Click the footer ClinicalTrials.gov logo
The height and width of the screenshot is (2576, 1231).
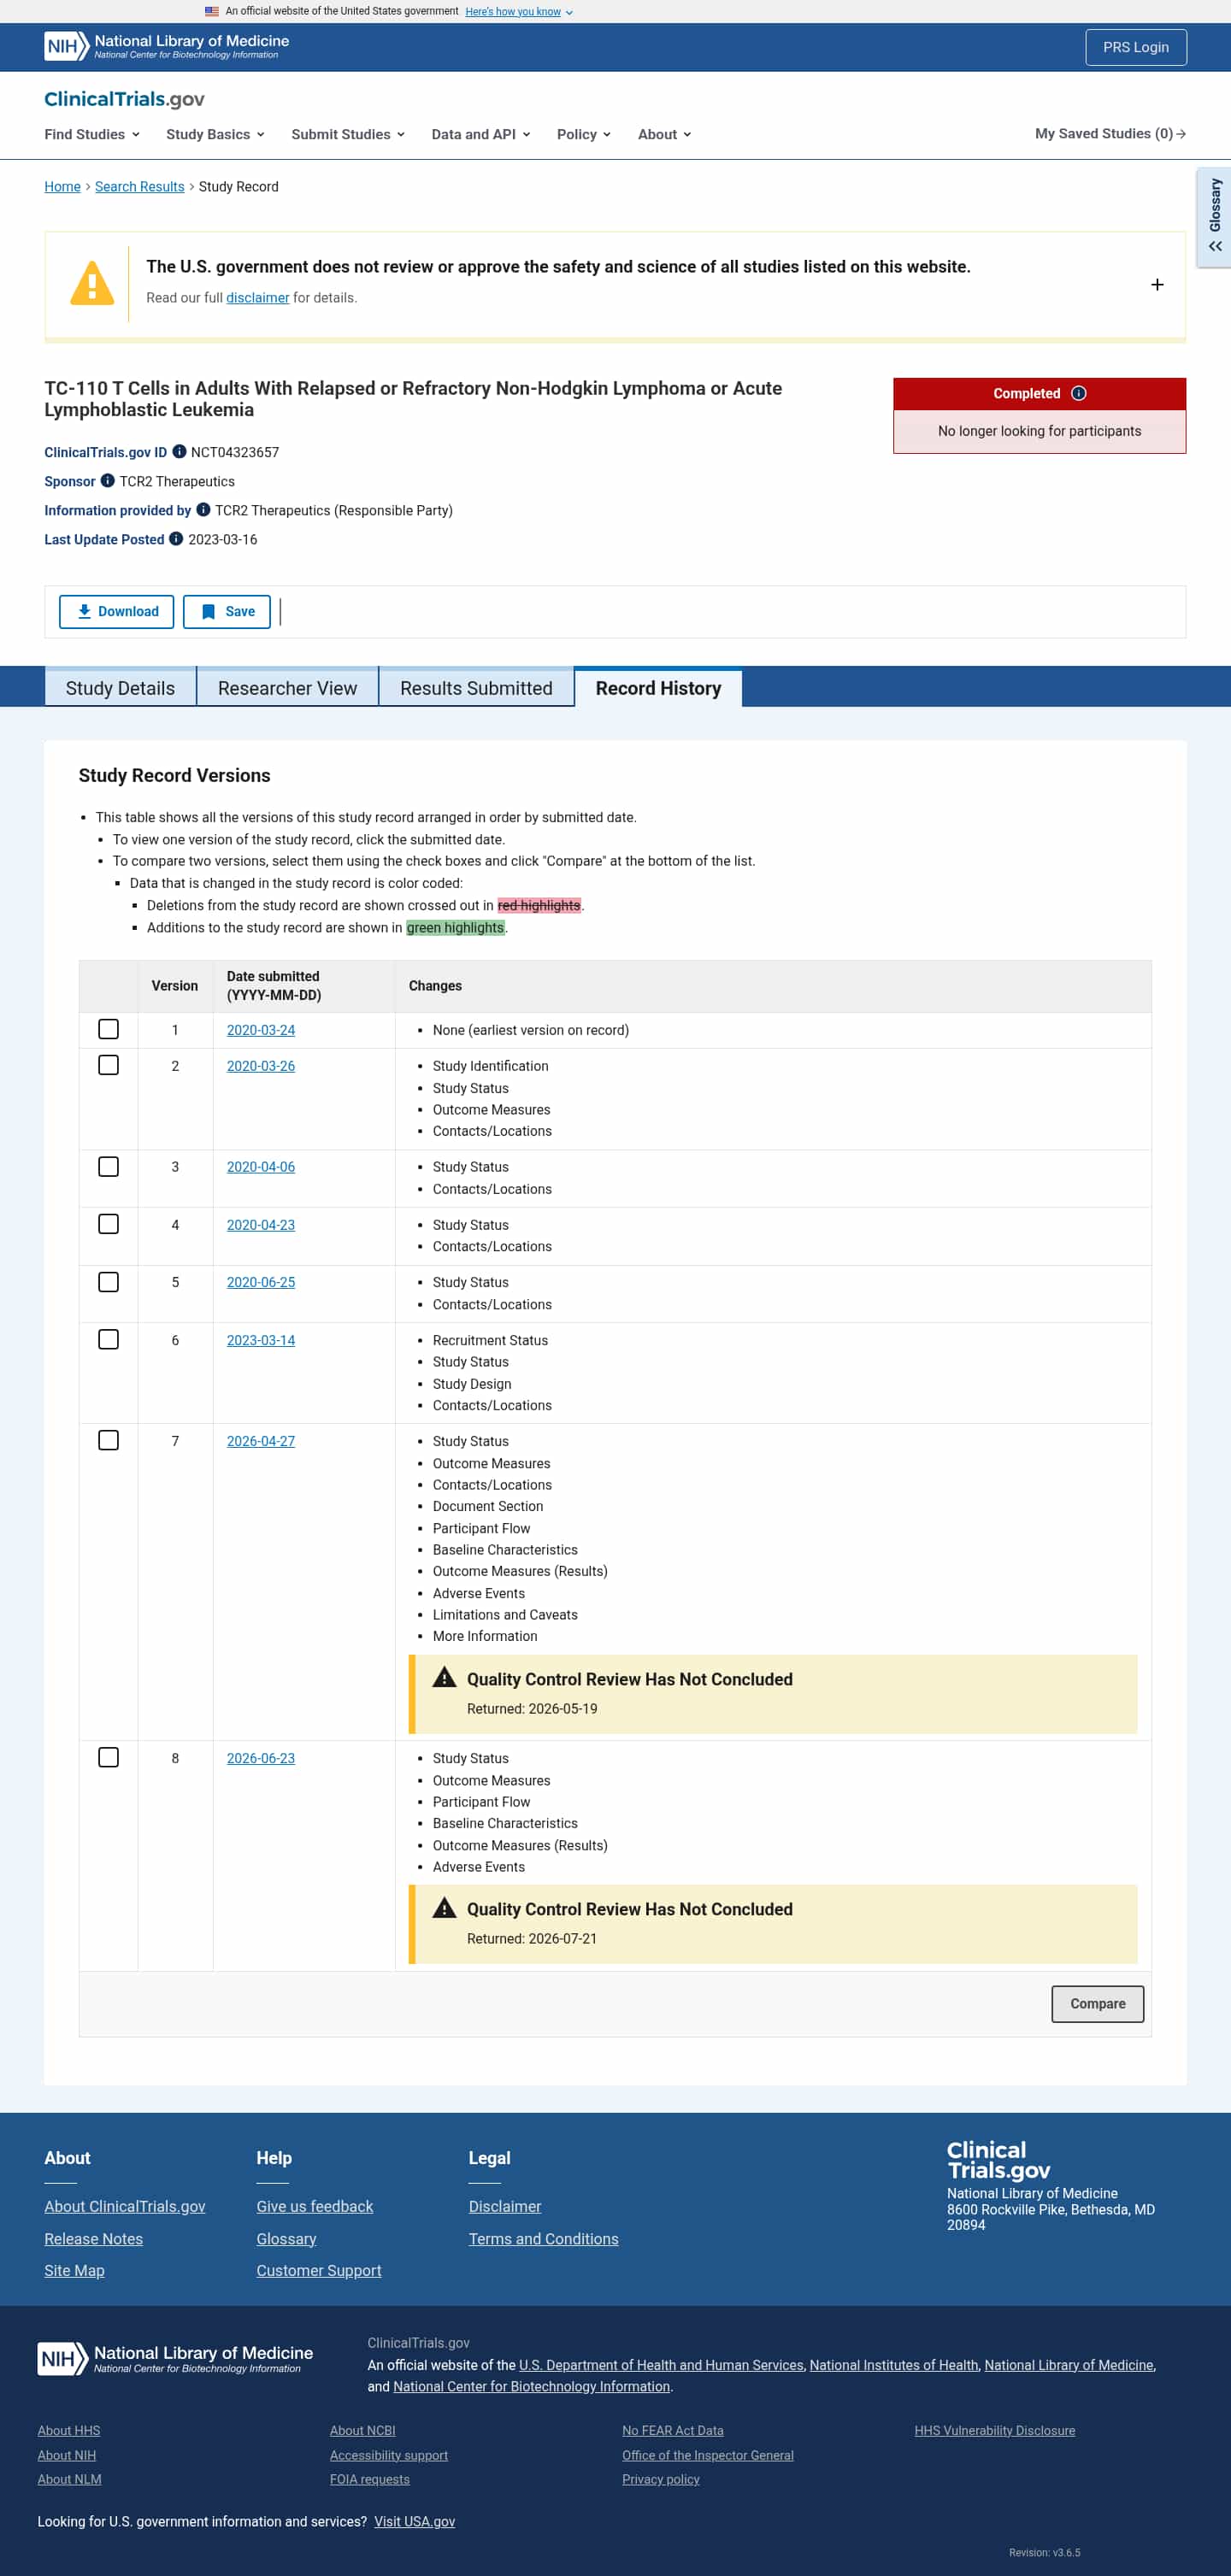tap(998, 2160)
